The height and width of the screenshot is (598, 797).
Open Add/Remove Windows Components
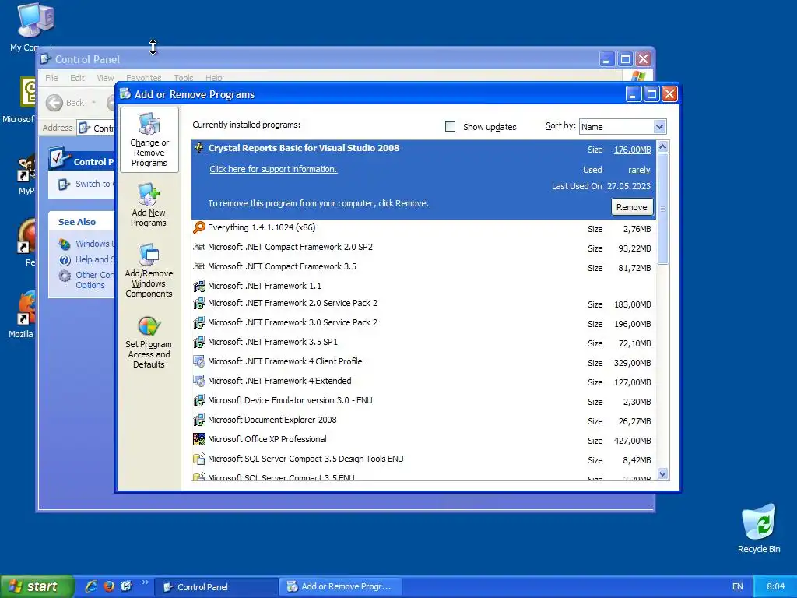(x=149, y=270)
